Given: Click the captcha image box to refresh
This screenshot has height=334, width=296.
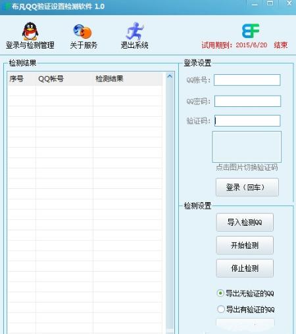Looking at the screenshot, I should [x=247, y=147].
